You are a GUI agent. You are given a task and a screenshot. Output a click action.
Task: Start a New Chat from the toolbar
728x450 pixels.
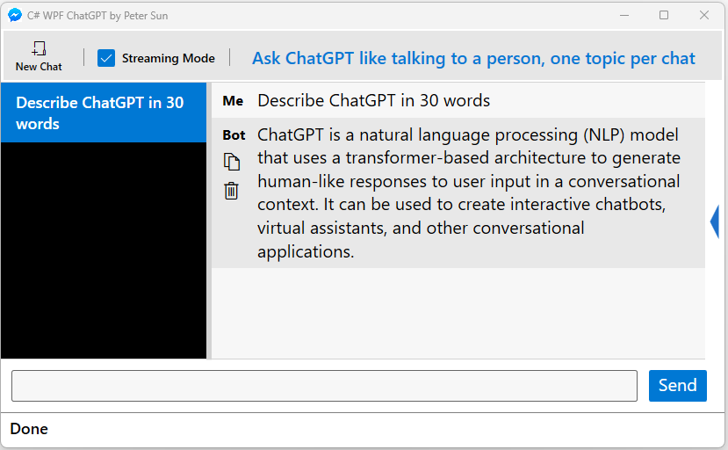pos(39,57)
